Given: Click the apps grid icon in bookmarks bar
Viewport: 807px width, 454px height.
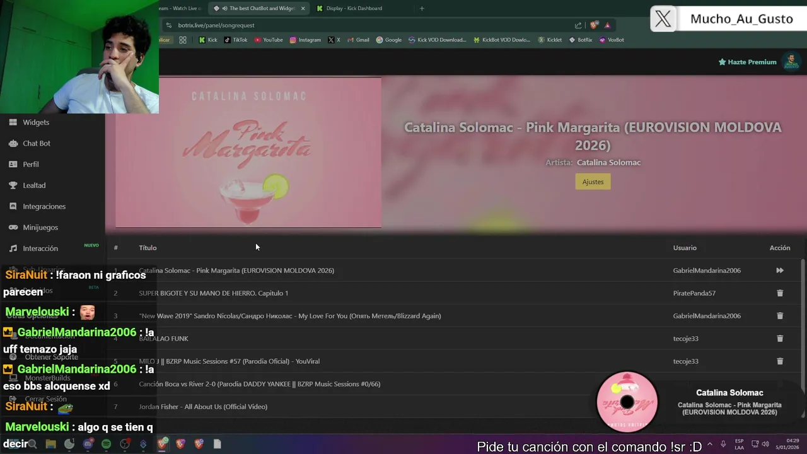Looking at the screenshot, I should 183,40.
